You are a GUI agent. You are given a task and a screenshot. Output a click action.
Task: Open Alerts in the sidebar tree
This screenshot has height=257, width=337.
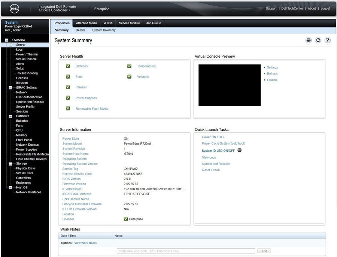click(20, 64)
